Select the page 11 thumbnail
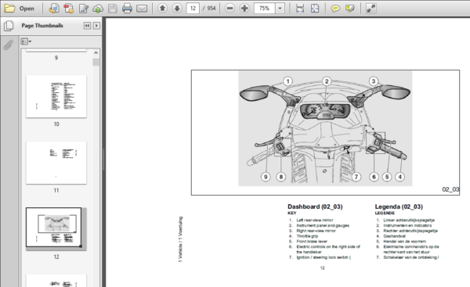The height and width of the screenshot is (287, 470). point(56,163)
